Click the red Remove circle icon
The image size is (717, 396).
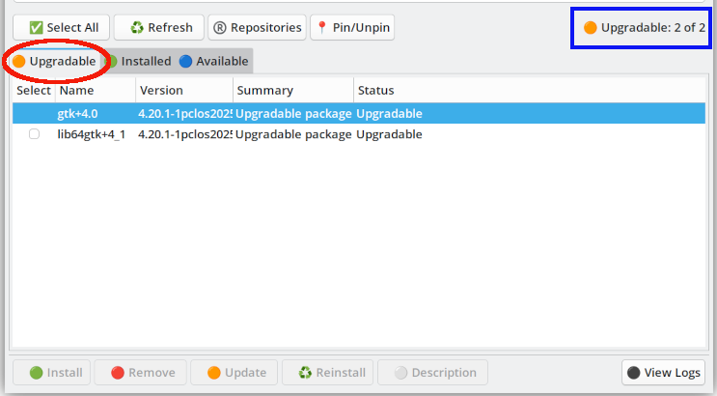coord(117,373)
